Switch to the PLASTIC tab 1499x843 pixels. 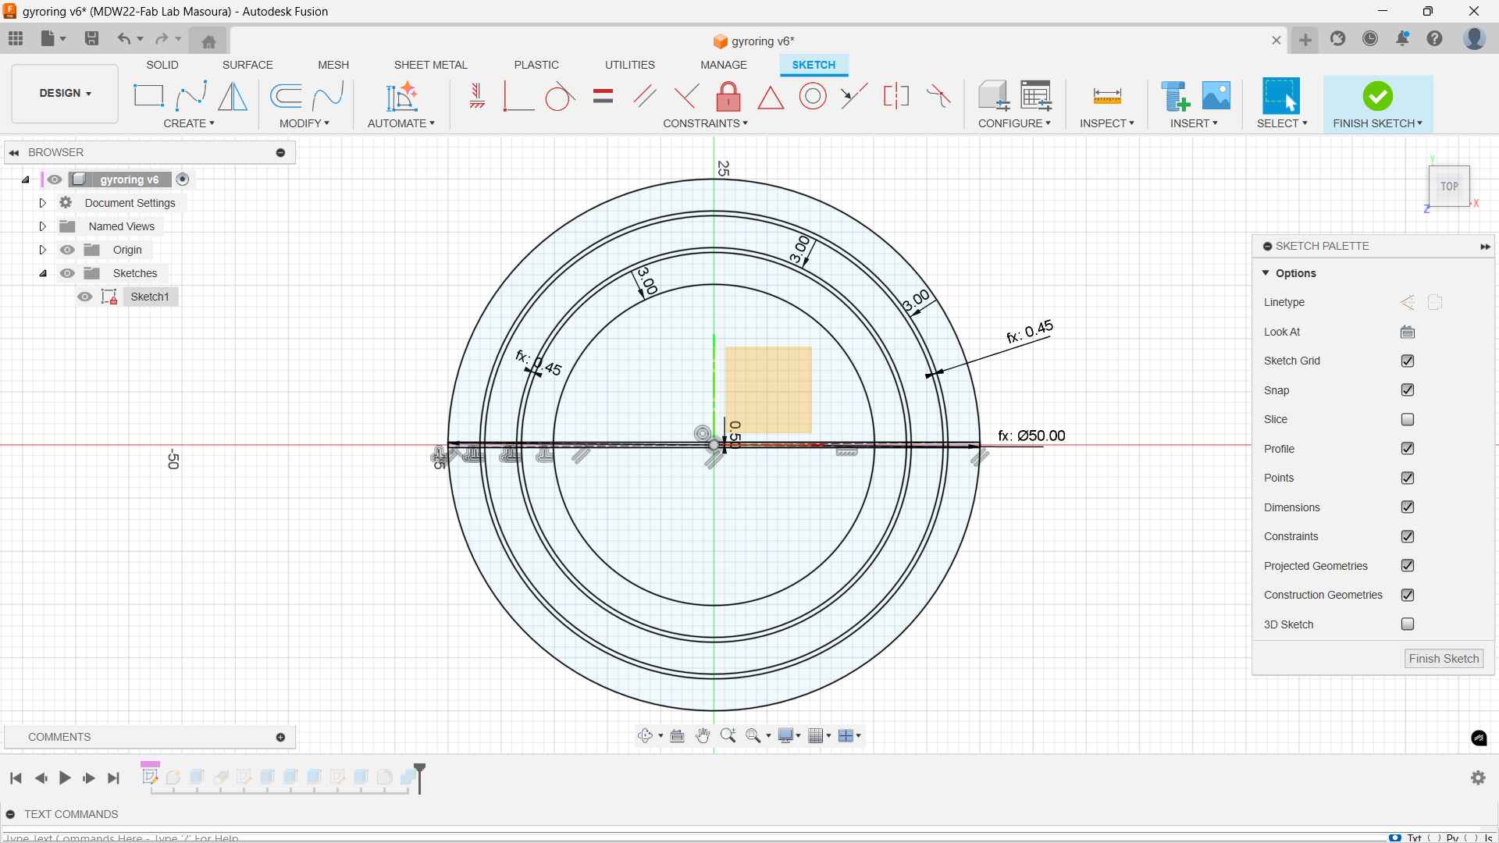coord(536,65)
